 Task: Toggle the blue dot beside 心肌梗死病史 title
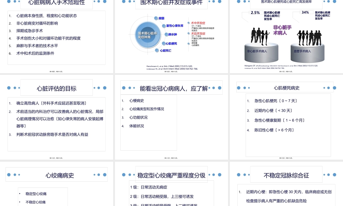click(x=239, y=88)
